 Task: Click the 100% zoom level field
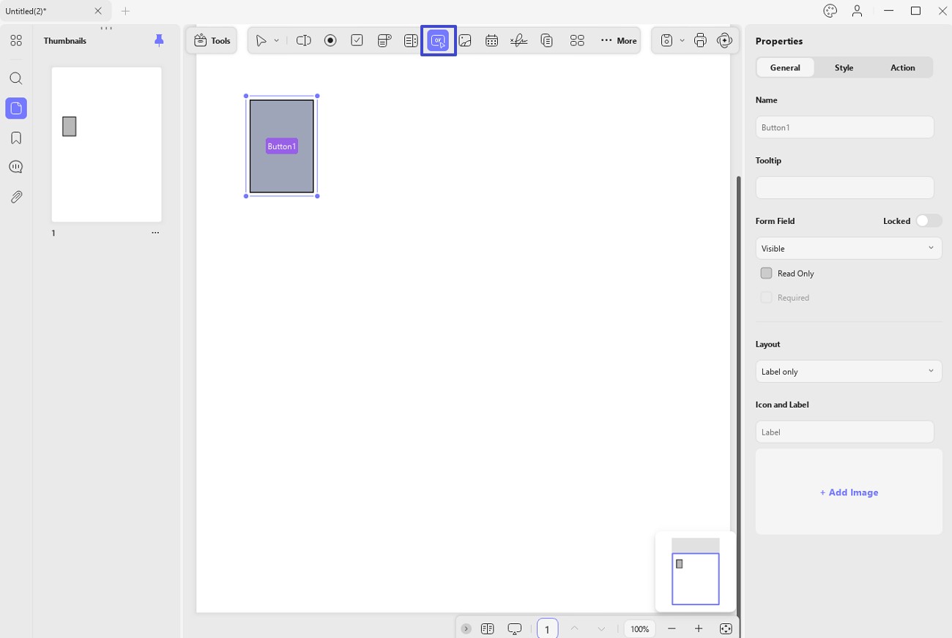[x=640, y=628]
